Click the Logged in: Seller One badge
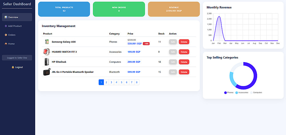The image size is (286, 135). coord(17,58)
